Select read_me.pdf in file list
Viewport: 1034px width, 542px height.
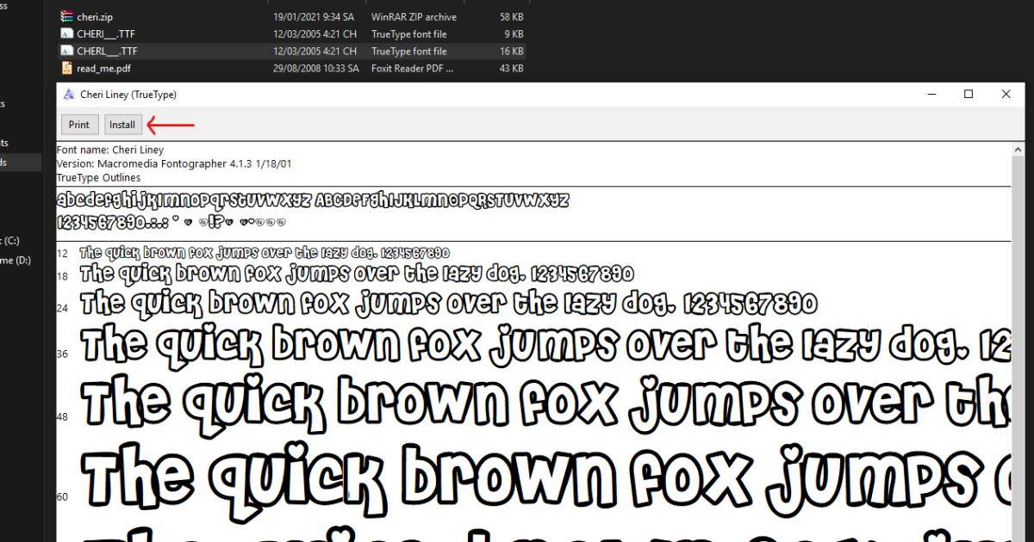click(292, 68)
